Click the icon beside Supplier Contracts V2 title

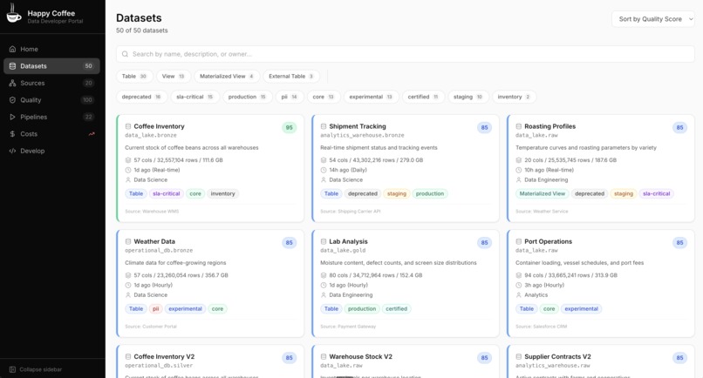(519, 356)
